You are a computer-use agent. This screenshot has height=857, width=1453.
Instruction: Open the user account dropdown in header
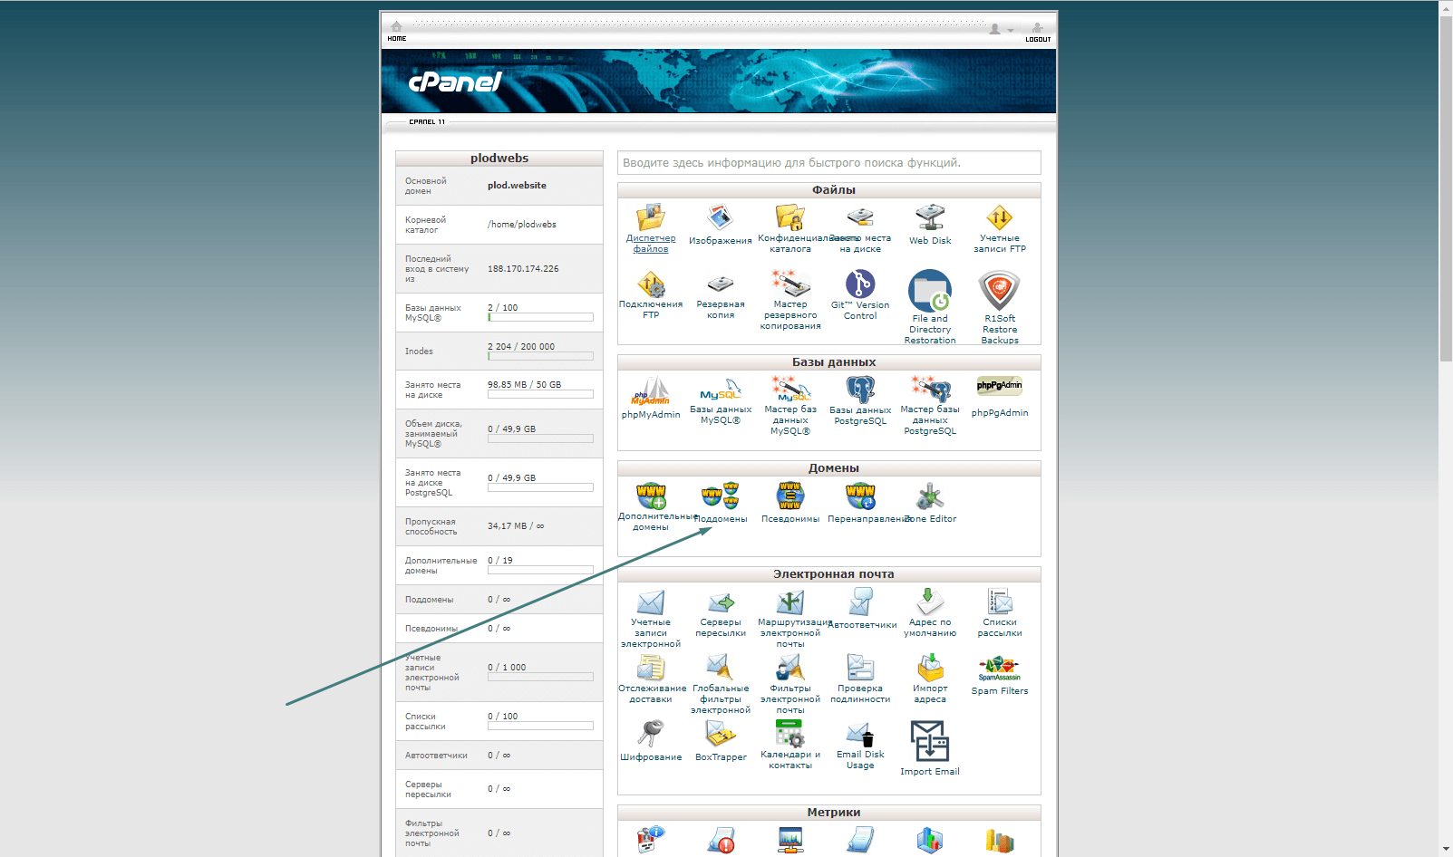click(x=1001, y=30)
